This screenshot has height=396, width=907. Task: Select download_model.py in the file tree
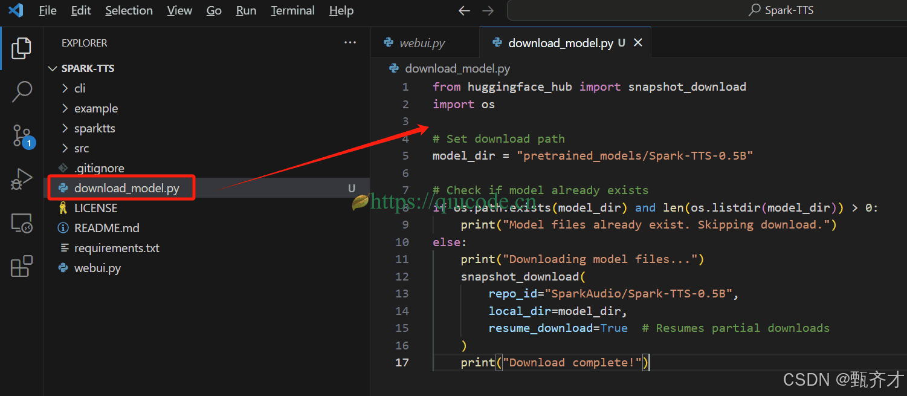click(127, 188)
